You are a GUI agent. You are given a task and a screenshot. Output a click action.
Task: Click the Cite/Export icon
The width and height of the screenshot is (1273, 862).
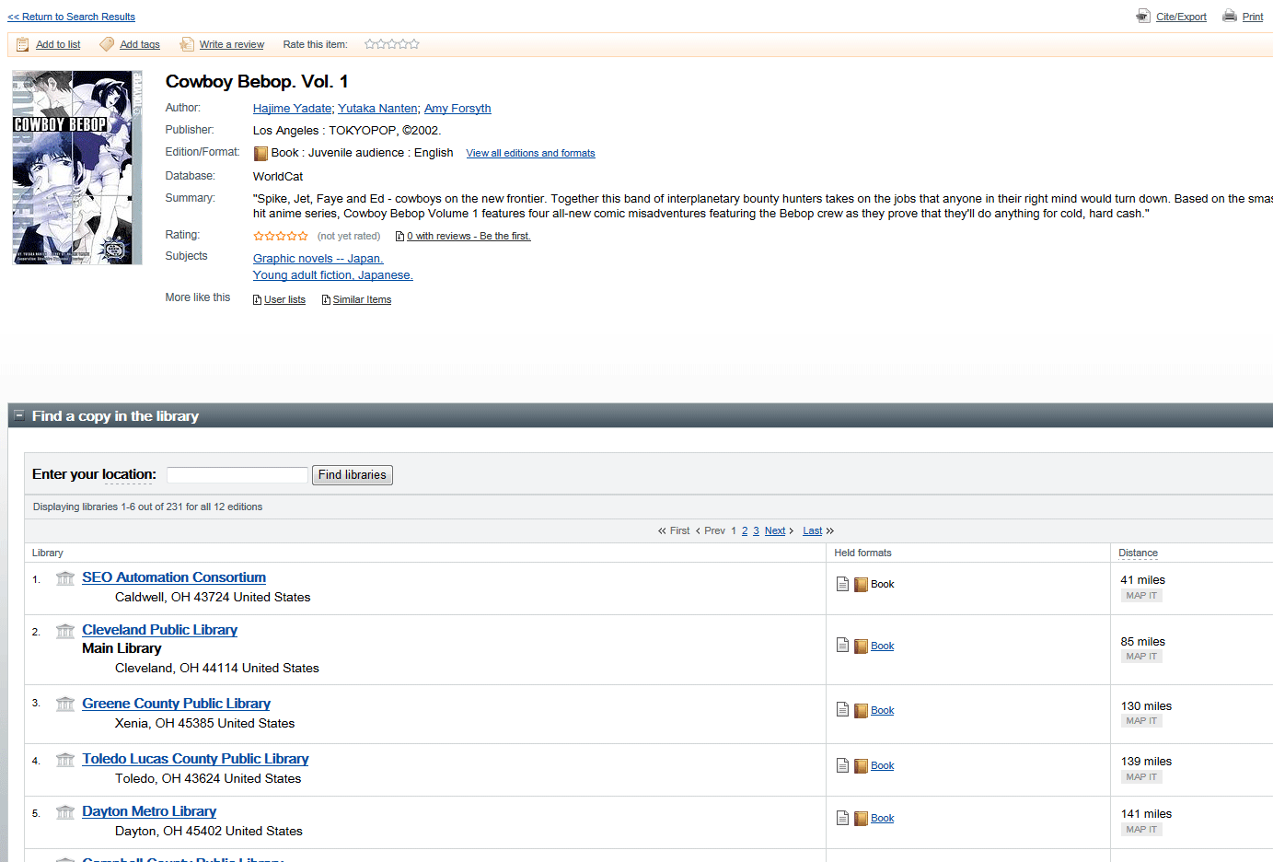1143,16
